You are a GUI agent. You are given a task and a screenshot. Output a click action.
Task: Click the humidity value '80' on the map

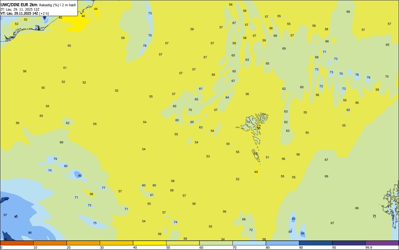pos(66,166)
